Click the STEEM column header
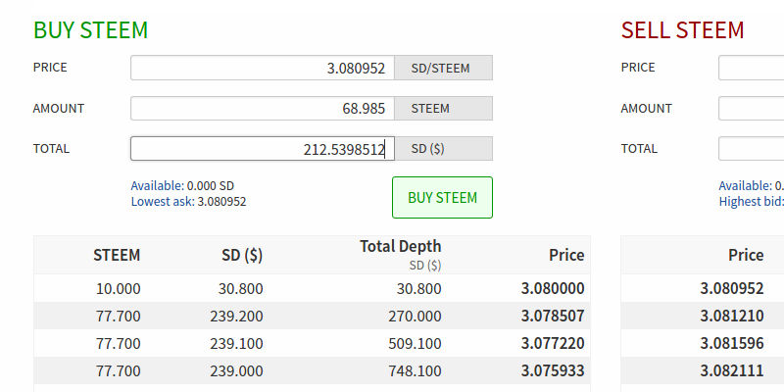The height and width of the screenshot is (392, 784). 117,255
